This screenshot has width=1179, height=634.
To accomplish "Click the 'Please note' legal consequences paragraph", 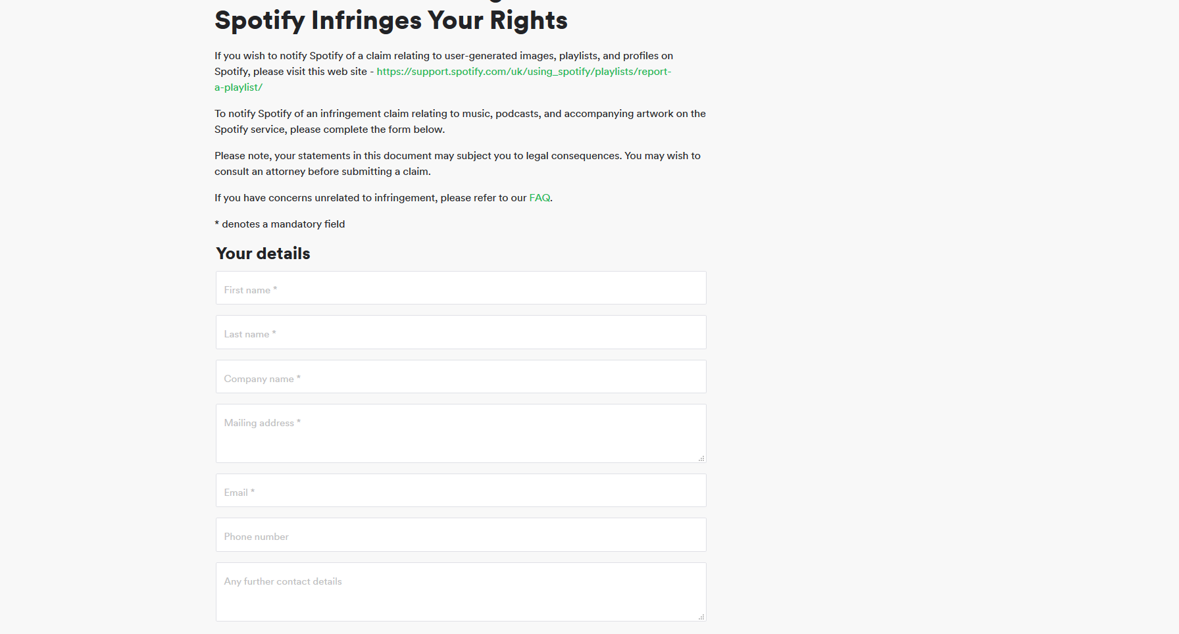I will click(457, 156).
